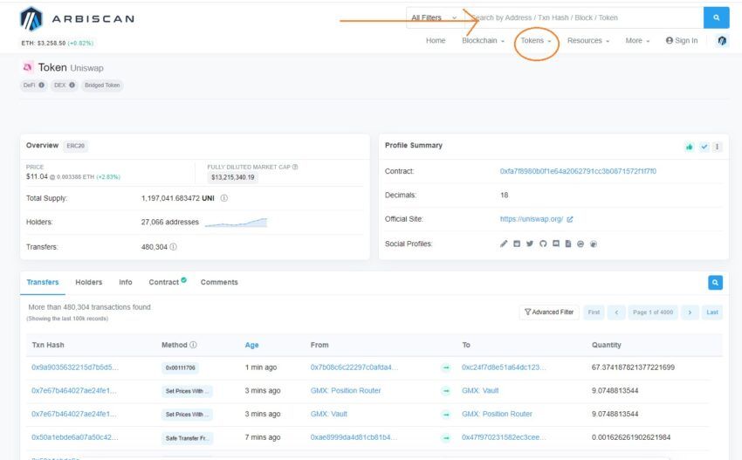This screenshot has width=742, height=460.
Task: Click the check mark icon in Profile Summary
Action: click(x=704, y=147)
